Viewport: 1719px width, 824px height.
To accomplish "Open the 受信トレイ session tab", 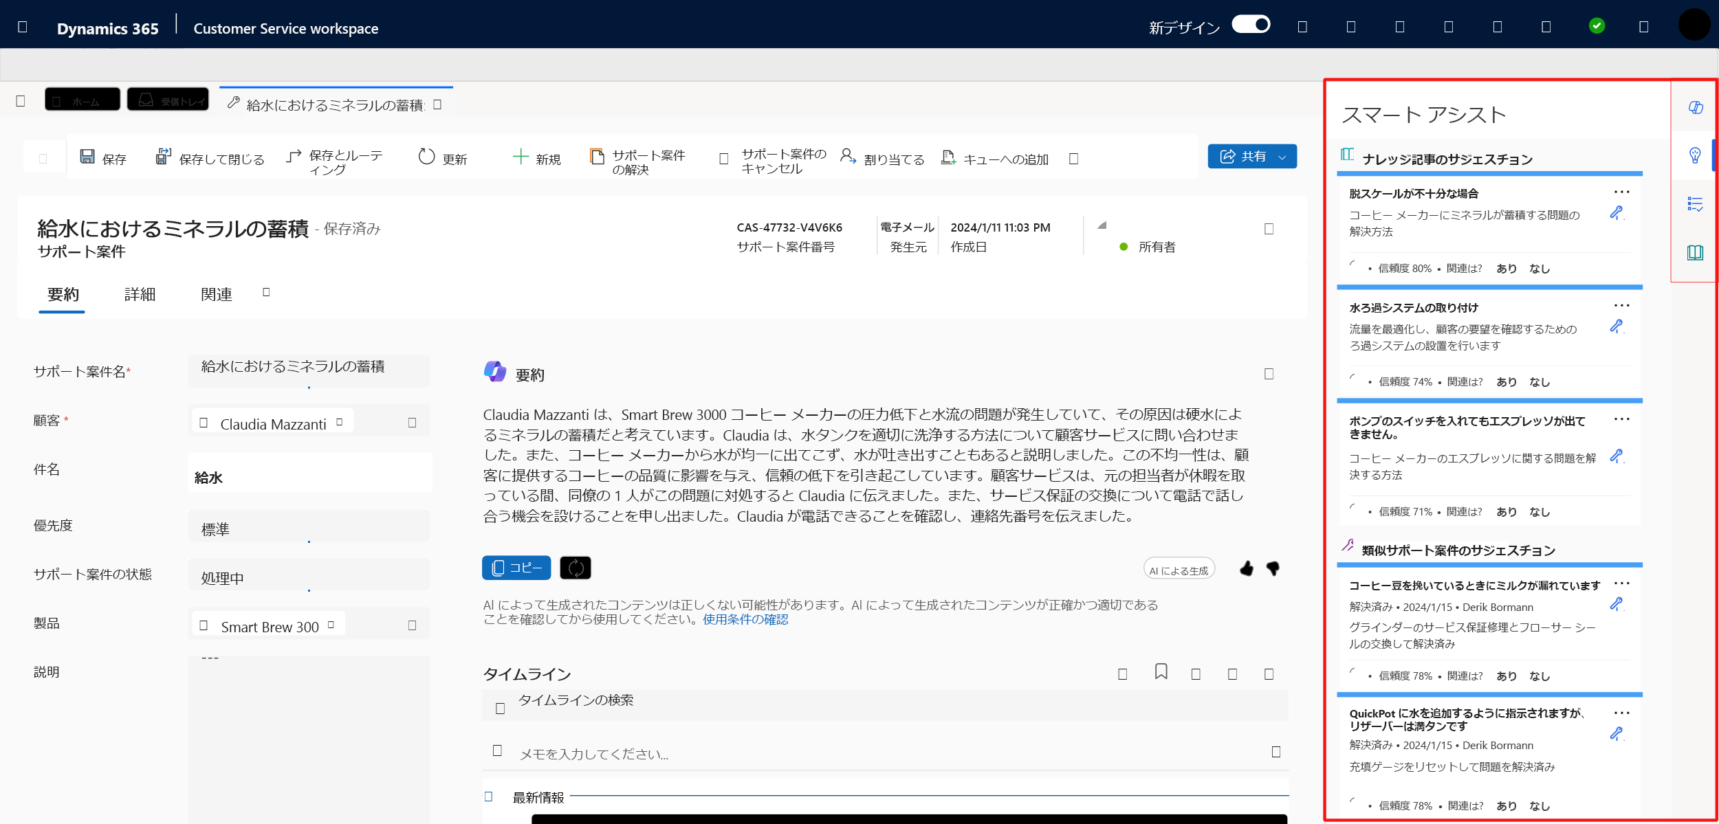I will (168, 100).
